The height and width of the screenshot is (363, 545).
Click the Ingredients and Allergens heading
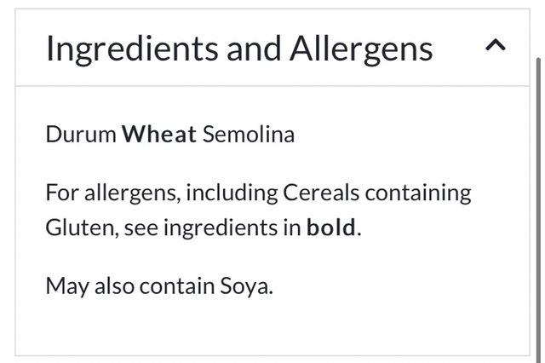point(239,49)
